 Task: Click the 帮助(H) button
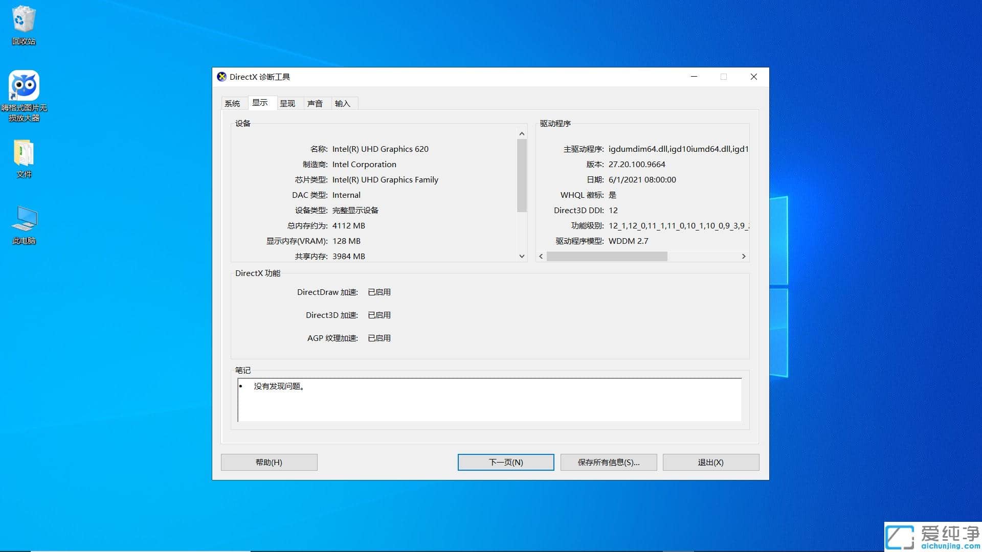(269, 462)
